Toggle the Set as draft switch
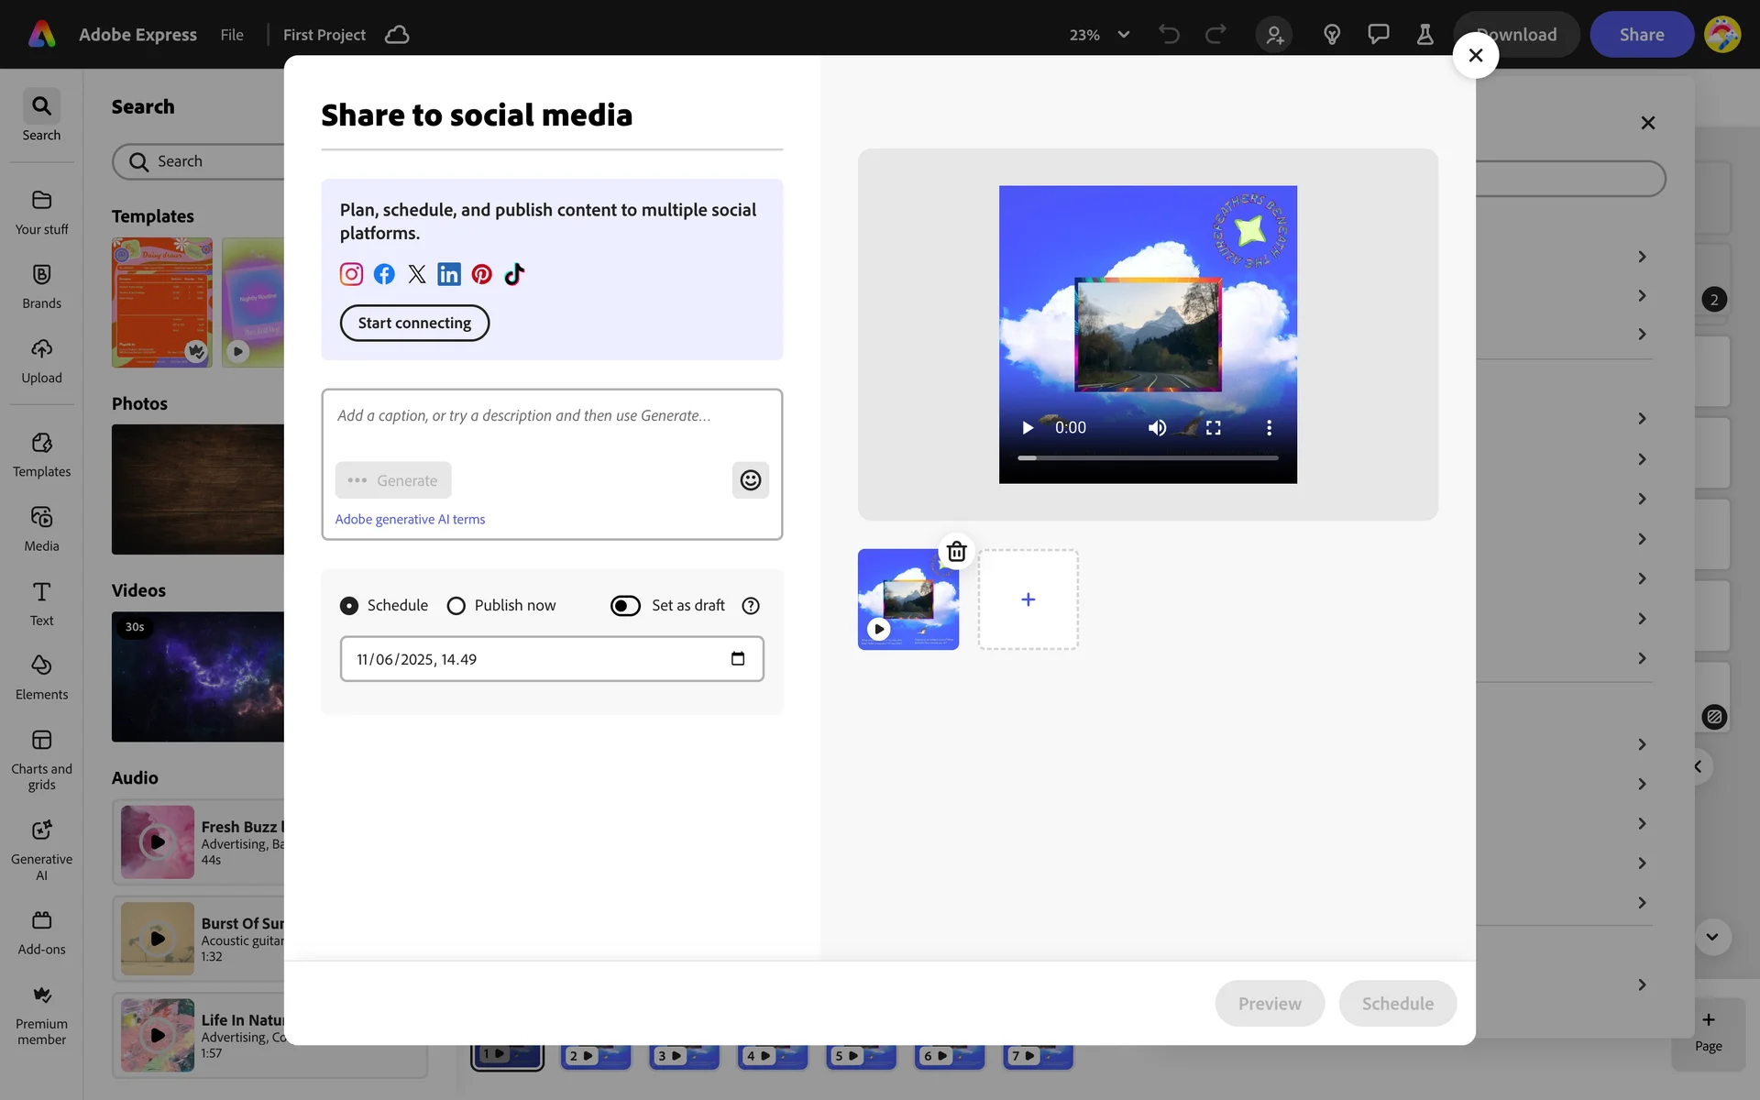This screenshot has height=1100, width=1760. pos(625,606)
